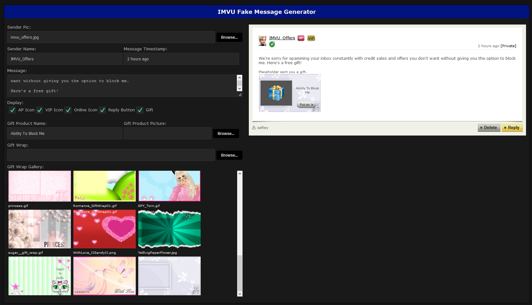This screenshot has height=305, width=532.
Task: Click the 'Gift Wrap Gallery:' label
Action: [26, 167]
